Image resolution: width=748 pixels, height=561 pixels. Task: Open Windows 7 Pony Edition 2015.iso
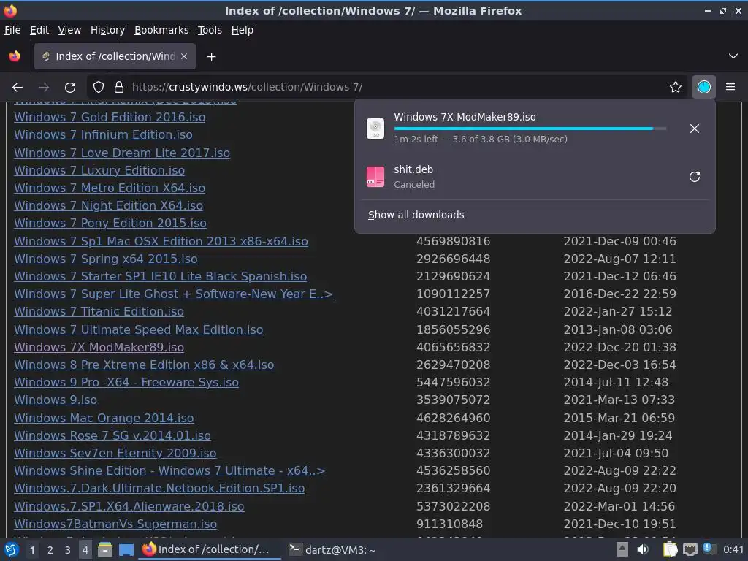click(110, 224)
